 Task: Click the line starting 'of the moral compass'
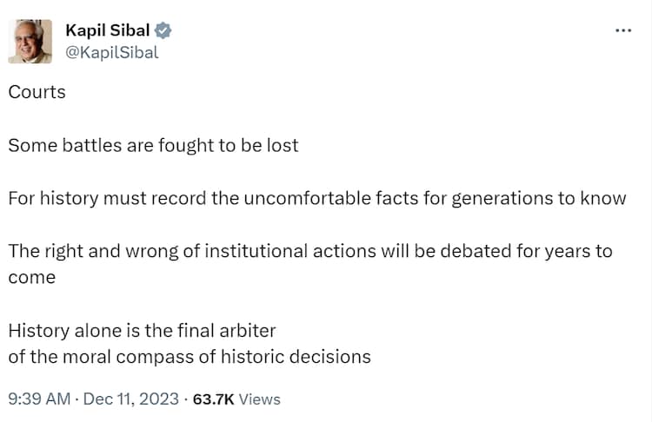pyautogui.click(x=190, y=356)
